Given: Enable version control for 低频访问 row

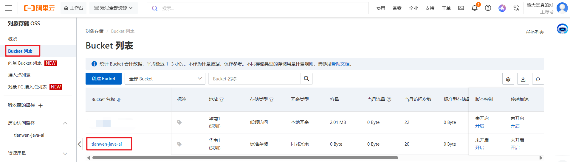Looking at the screenshot, I should pos(480,126).
